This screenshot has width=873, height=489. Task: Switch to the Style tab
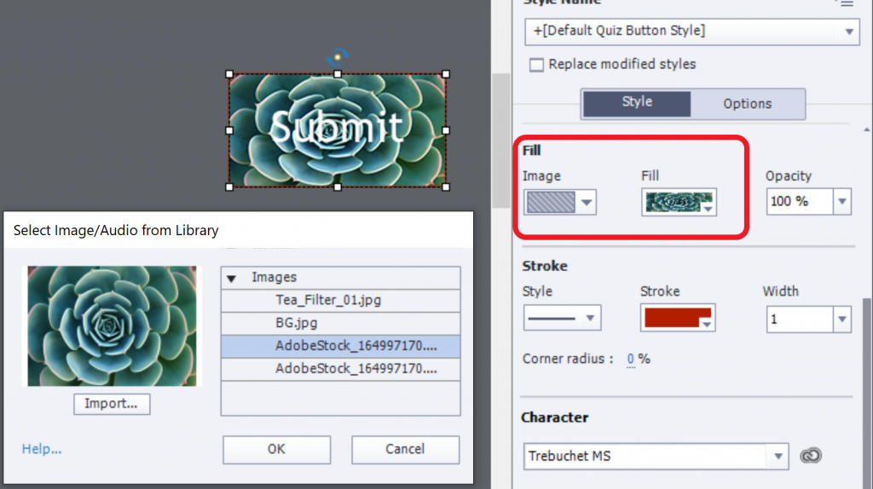[x=636, y=103]
